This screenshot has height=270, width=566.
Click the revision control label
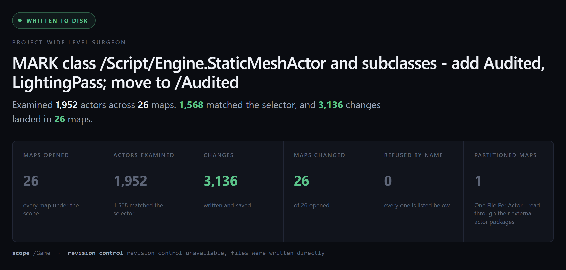pyautogui.click(x=95, y=253)
